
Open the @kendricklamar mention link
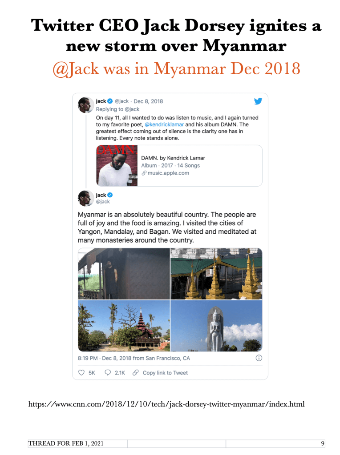164,124
